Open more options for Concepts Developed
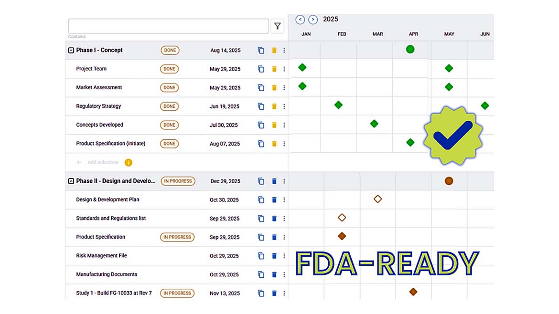 [284, 125]
